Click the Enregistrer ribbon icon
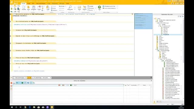 tap(34, 8)
